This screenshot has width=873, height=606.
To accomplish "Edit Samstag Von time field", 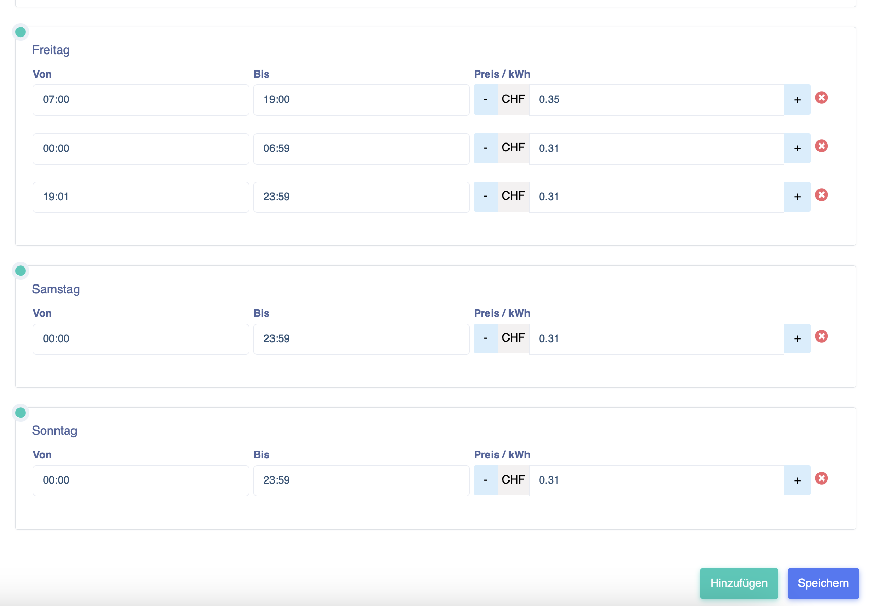I will (141, 339).
